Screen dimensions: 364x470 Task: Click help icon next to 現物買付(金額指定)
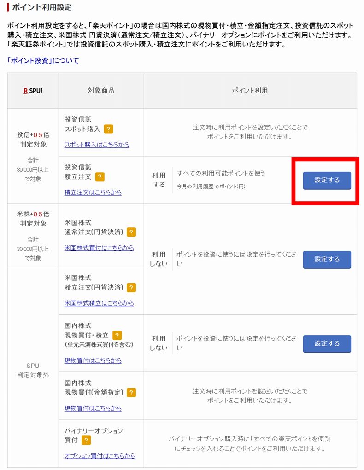click(131, 393)
